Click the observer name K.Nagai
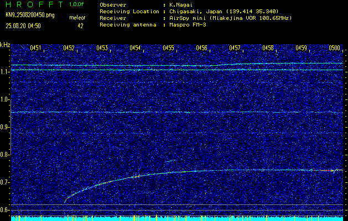The width and height of the screenshot is (348, 221). tap(181, 5)
